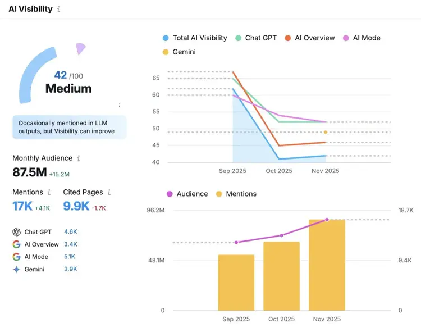Click the +4.1K mentions change value

click(x=43, y=208)
